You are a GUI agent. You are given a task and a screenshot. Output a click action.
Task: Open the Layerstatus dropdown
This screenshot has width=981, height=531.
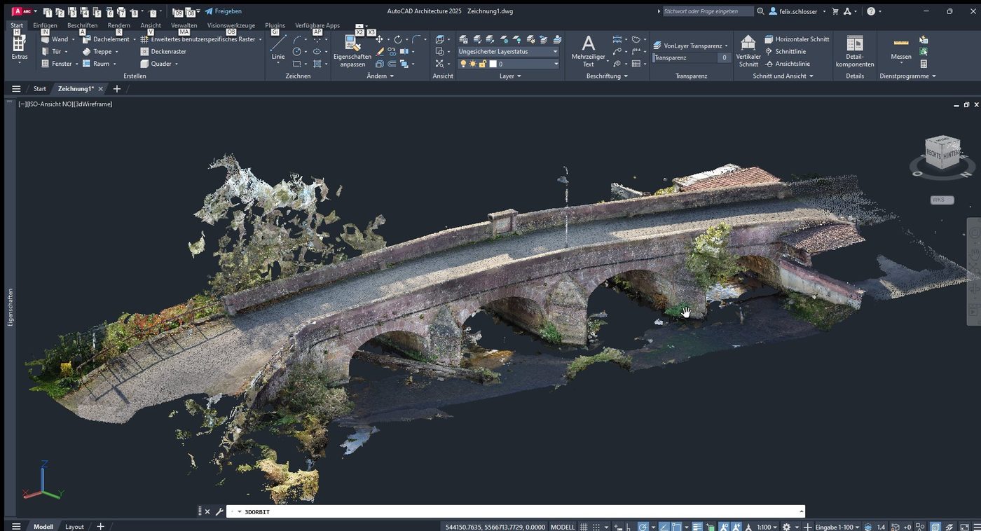point(508,51)
